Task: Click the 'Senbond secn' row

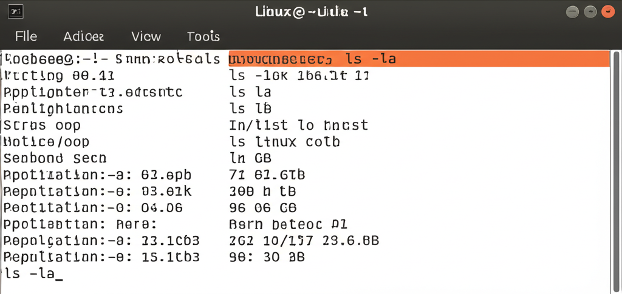Action: 55,158
